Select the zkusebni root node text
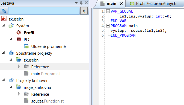Image resolution: width=184 pixels, height=105 pixels. (17, 19)
